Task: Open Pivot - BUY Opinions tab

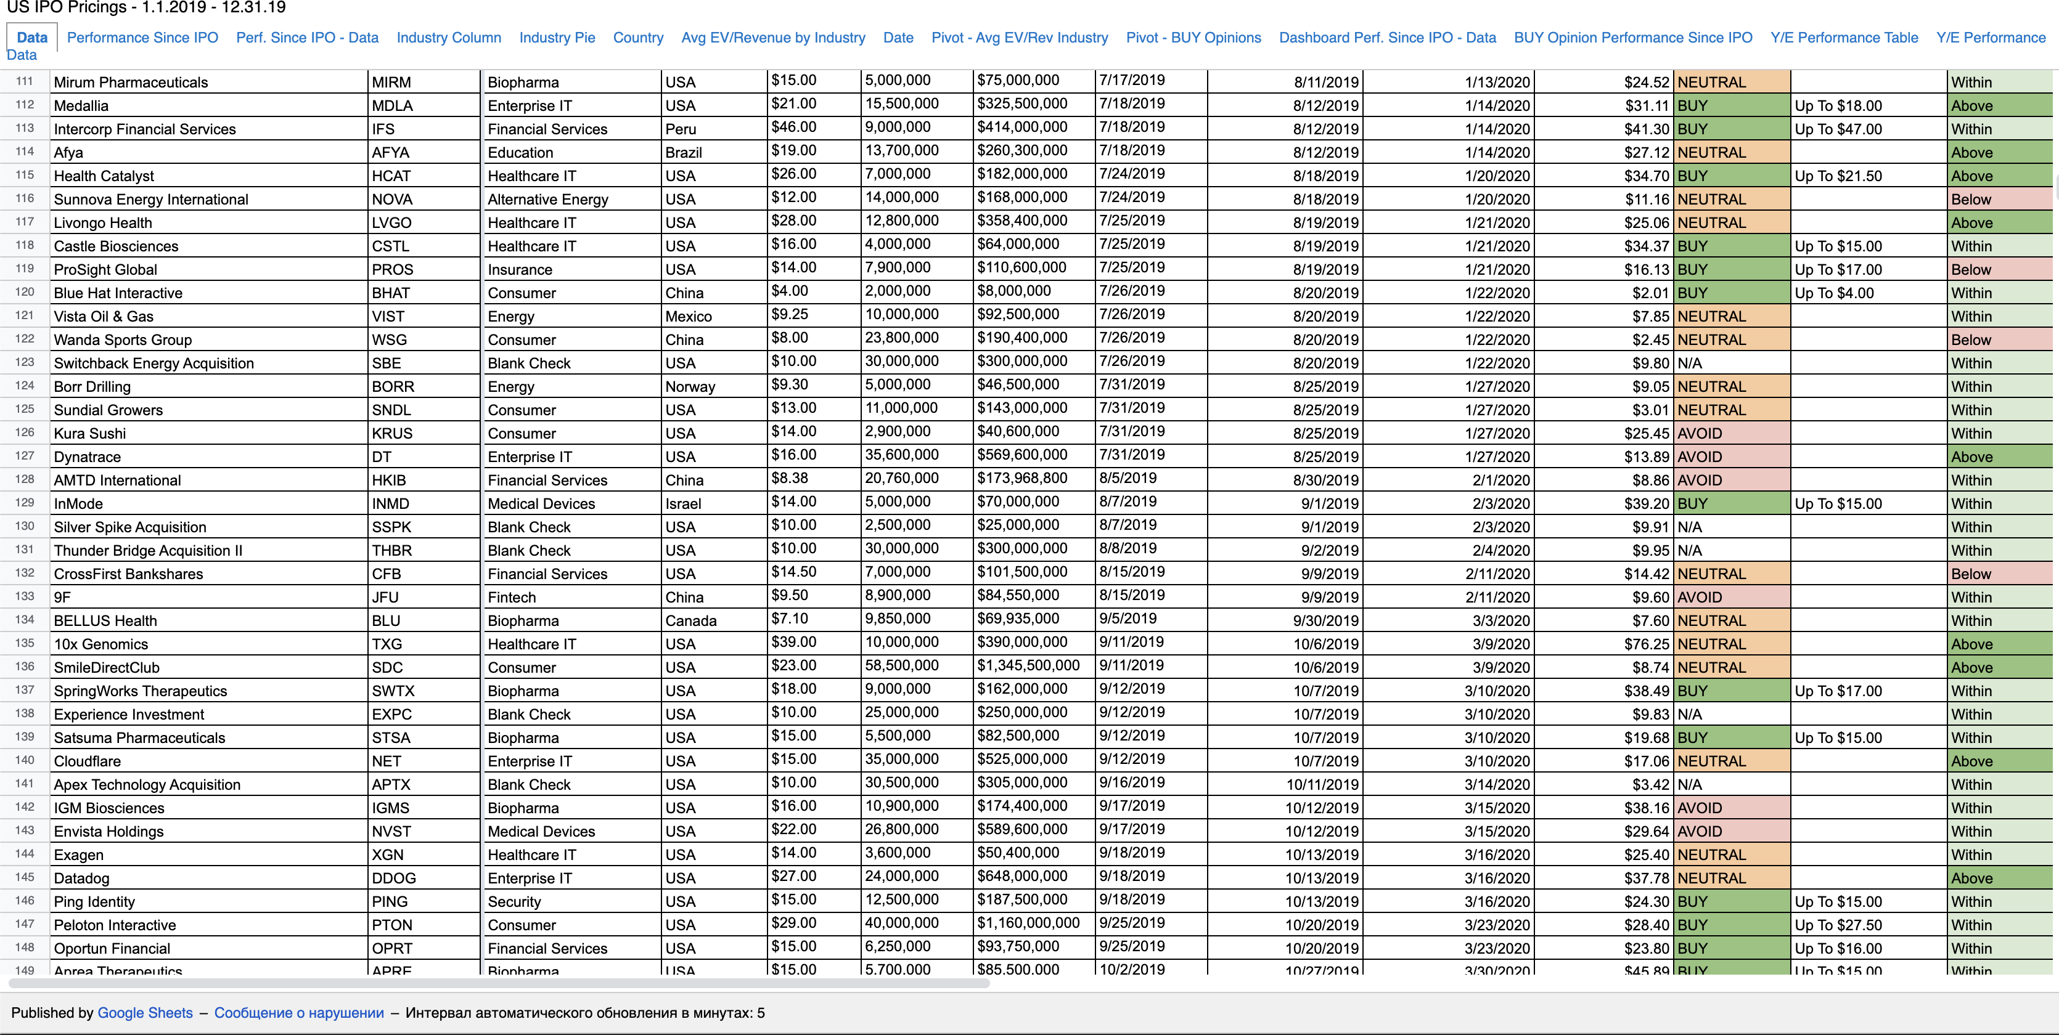Action: tap(1193, 38)
